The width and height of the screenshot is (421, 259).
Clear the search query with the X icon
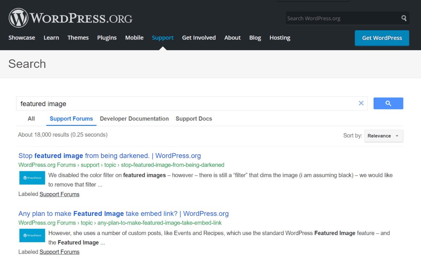(361, 103)
